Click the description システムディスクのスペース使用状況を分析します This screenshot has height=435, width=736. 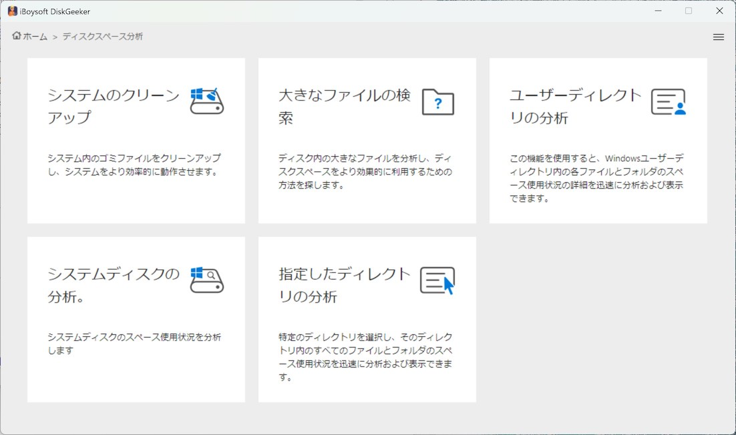pyautogui.click(x=134, y=344)
